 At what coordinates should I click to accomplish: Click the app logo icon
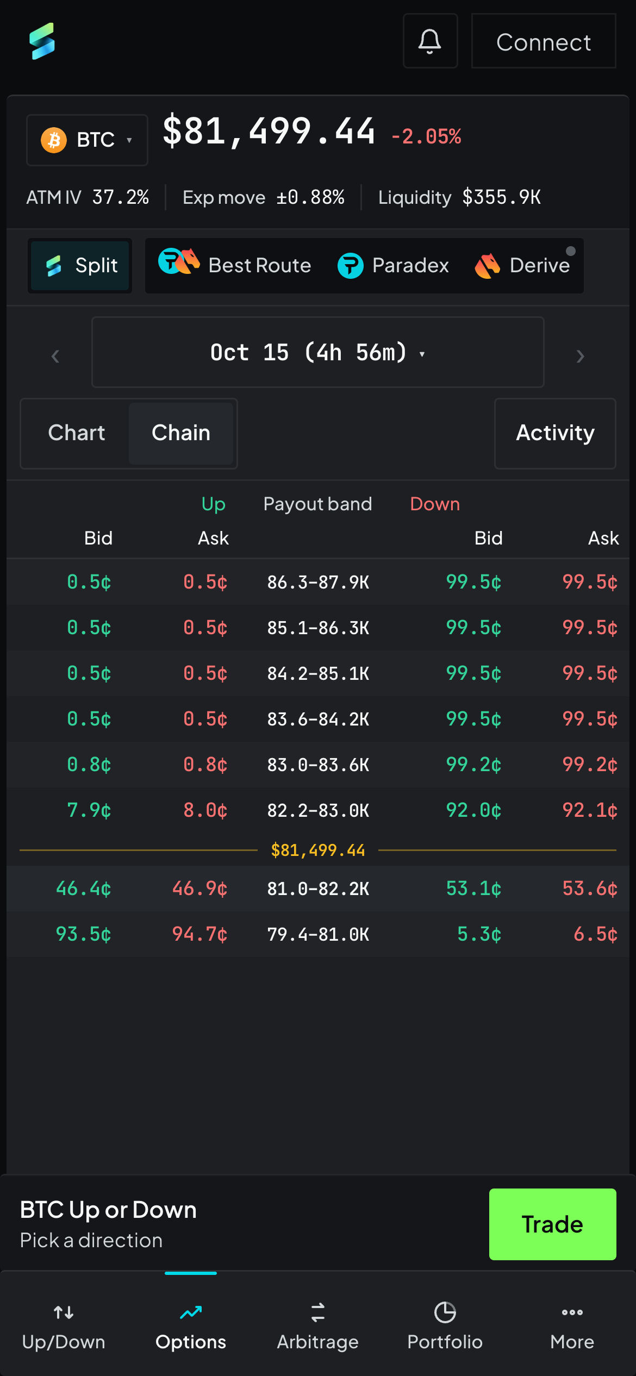point(42,41)
